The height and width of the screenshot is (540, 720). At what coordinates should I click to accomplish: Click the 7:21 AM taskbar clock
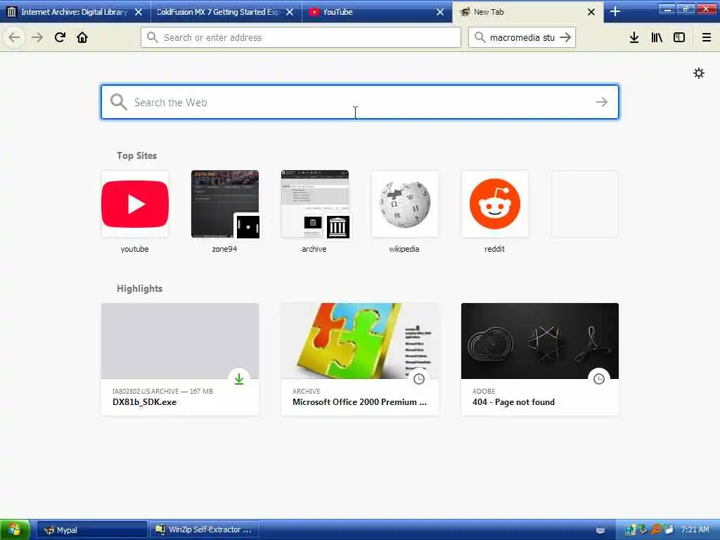click(695, 529)
